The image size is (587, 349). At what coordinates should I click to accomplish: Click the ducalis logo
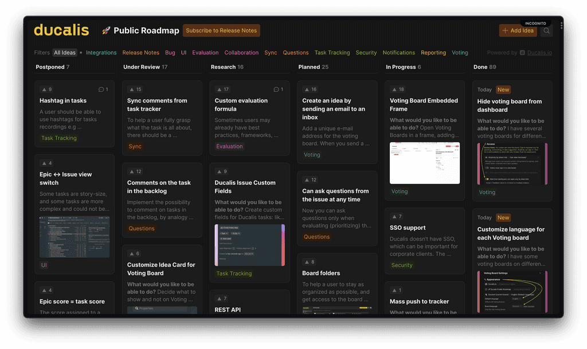point(61,30)
